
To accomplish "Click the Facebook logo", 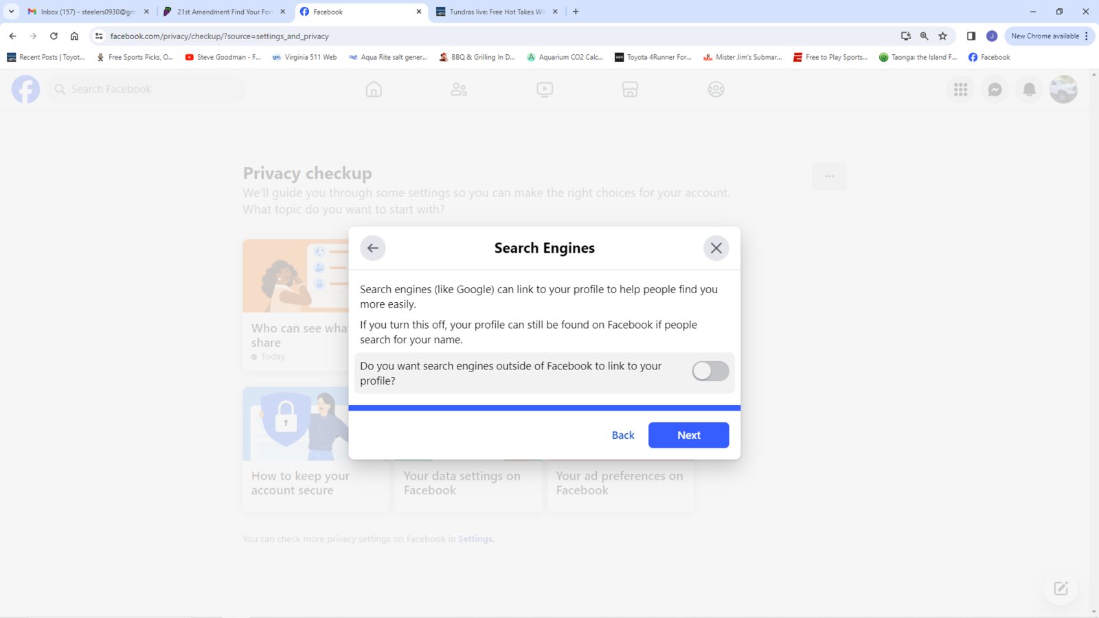I will coord(25,89).
